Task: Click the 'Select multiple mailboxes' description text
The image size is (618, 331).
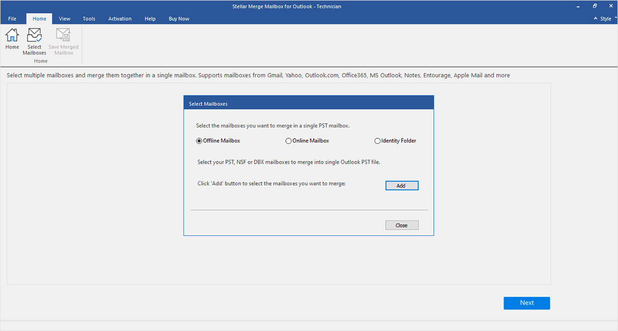Action: coord(258,75)
